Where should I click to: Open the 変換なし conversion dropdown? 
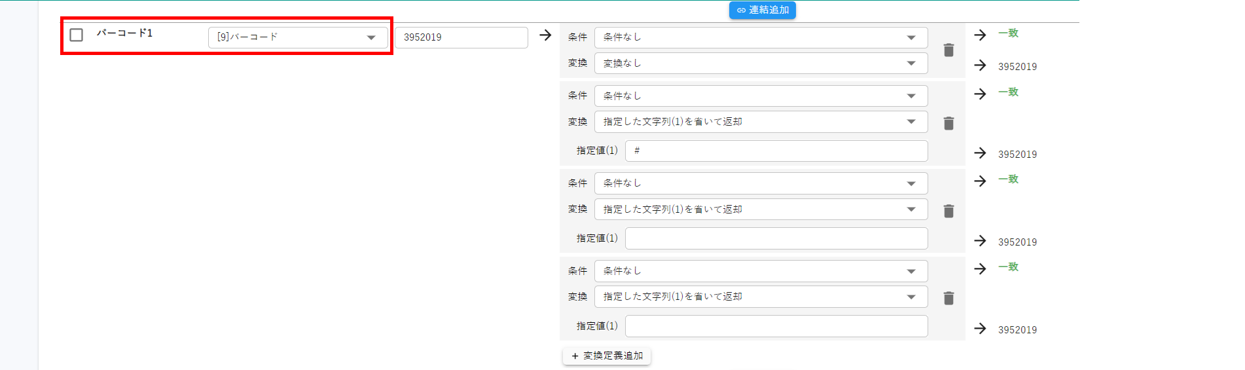click(761, 64)
